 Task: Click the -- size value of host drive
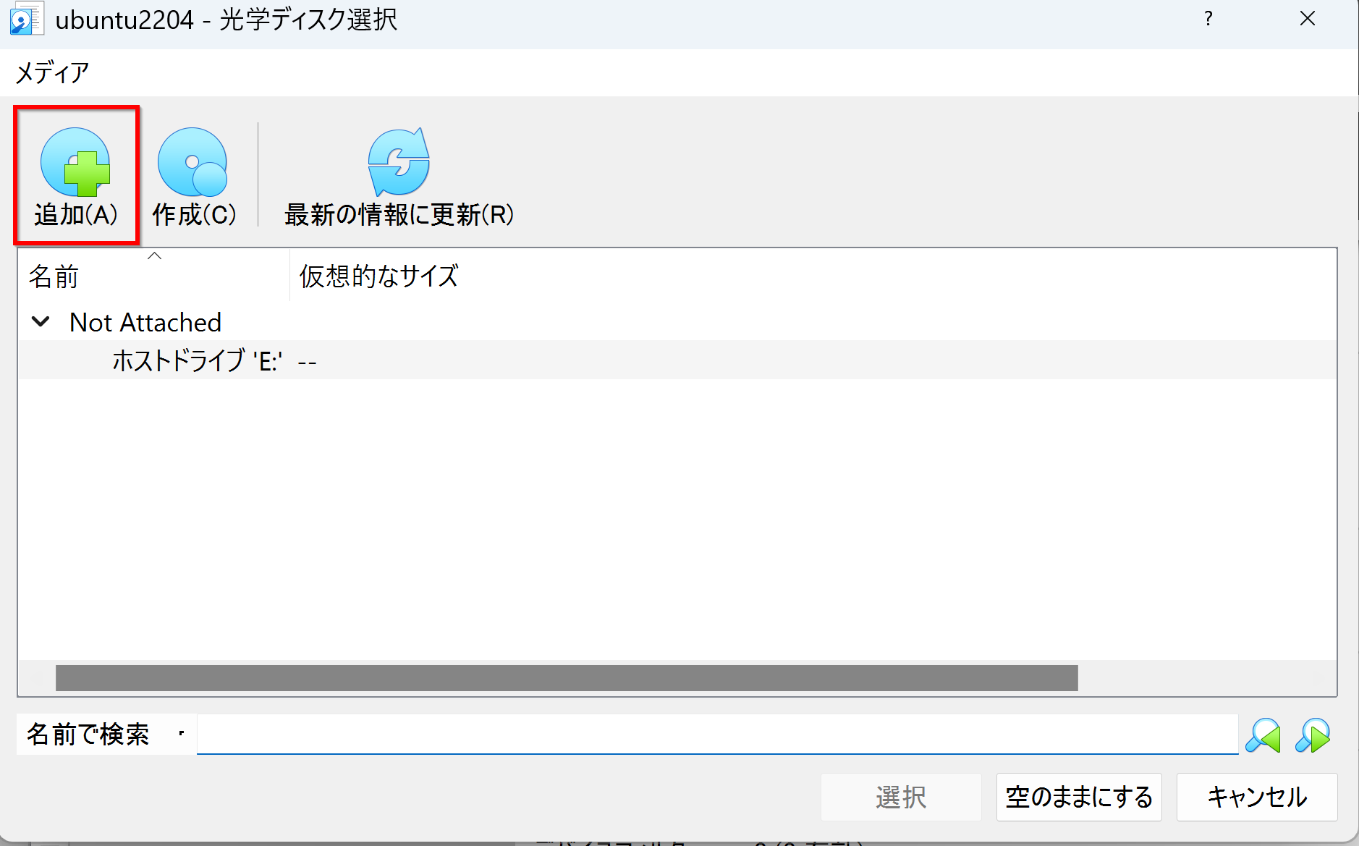(x=307, y=361)
